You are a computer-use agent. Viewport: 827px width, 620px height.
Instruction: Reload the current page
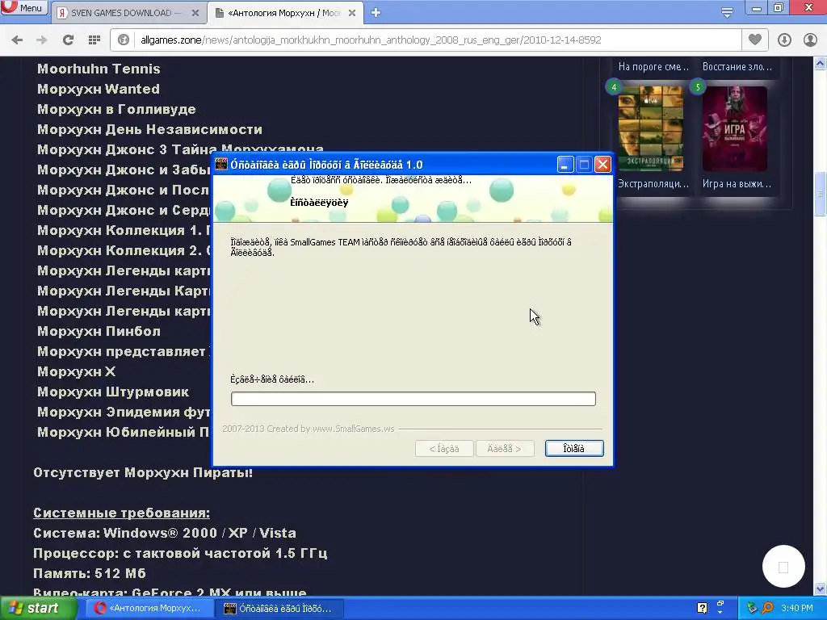pyautogui.click(x=68, y=40)
